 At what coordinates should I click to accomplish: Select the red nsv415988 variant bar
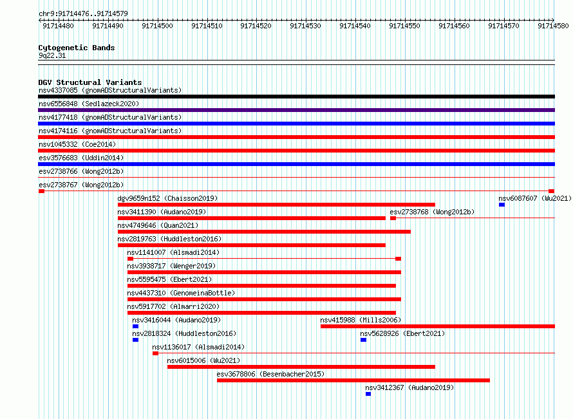pos(438,326)
